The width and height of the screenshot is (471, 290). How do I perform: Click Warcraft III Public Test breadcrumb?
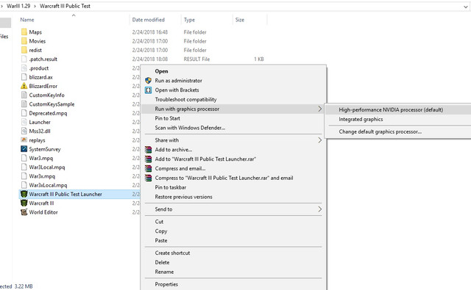coord(65,6)
